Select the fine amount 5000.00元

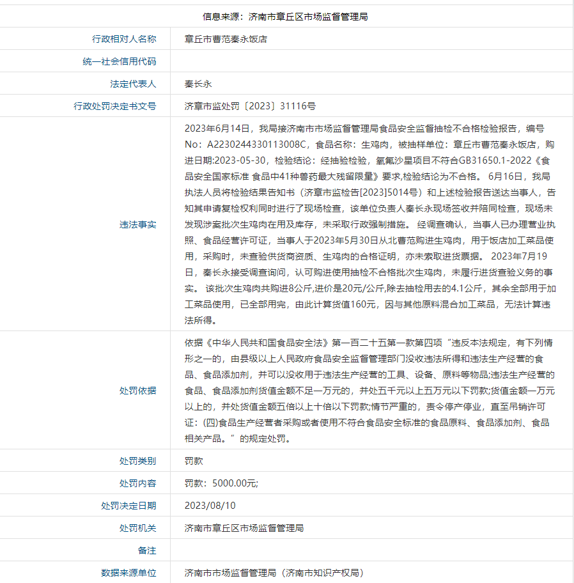pos(235,483)
